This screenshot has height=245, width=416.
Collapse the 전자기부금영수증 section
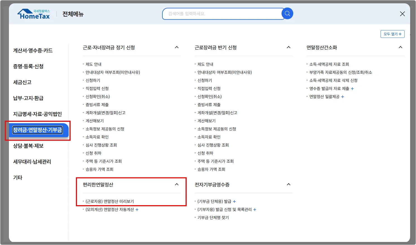tap(288, 185)
